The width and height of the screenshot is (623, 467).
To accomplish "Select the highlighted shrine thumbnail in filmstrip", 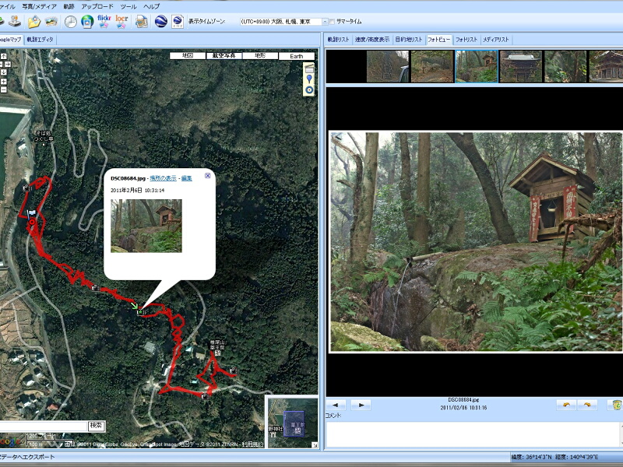I will click(x=477, y=66).
